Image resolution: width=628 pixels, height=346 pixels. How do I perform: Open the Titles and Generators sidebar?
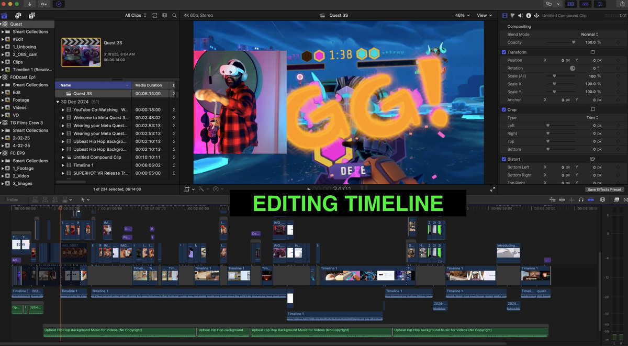pyautogui.click(x=32, y=16)
